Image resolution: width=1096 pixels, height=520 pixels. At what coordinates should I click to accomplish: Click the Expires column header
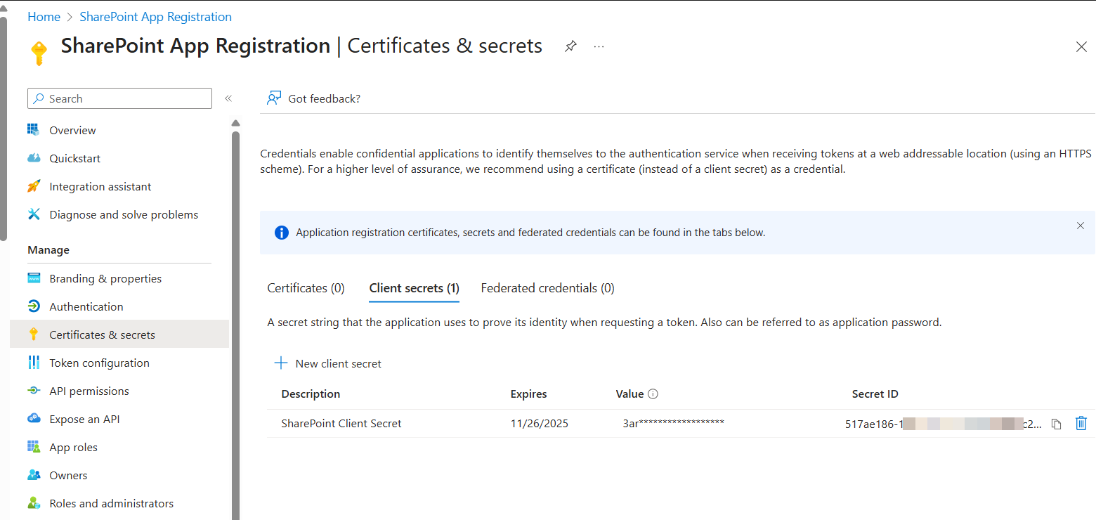point(528,394)
